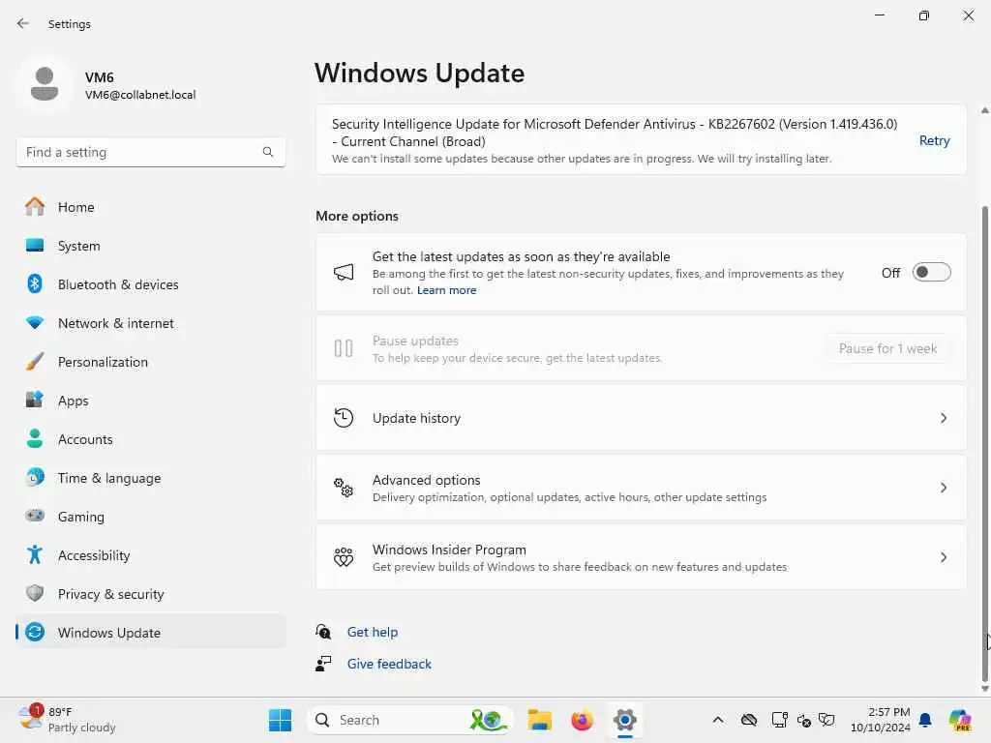Click the System monitor icon in sidebar

[x=35, y=245]
